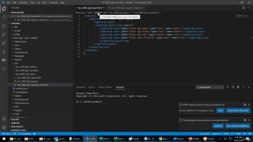Open the Accounts icon in activity bar
253x142 pixels.
[x=4, y=119]
